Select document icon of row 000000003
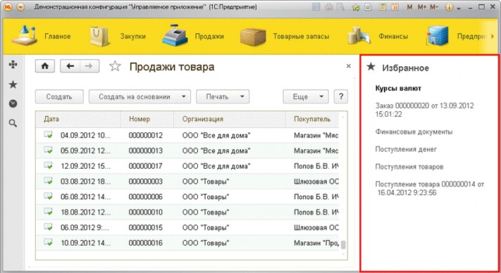 pyautogui.click(x=48, y=181)
